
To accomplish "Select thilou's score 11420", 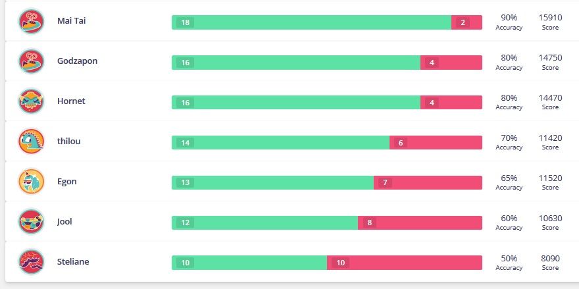I will [550, 138].
